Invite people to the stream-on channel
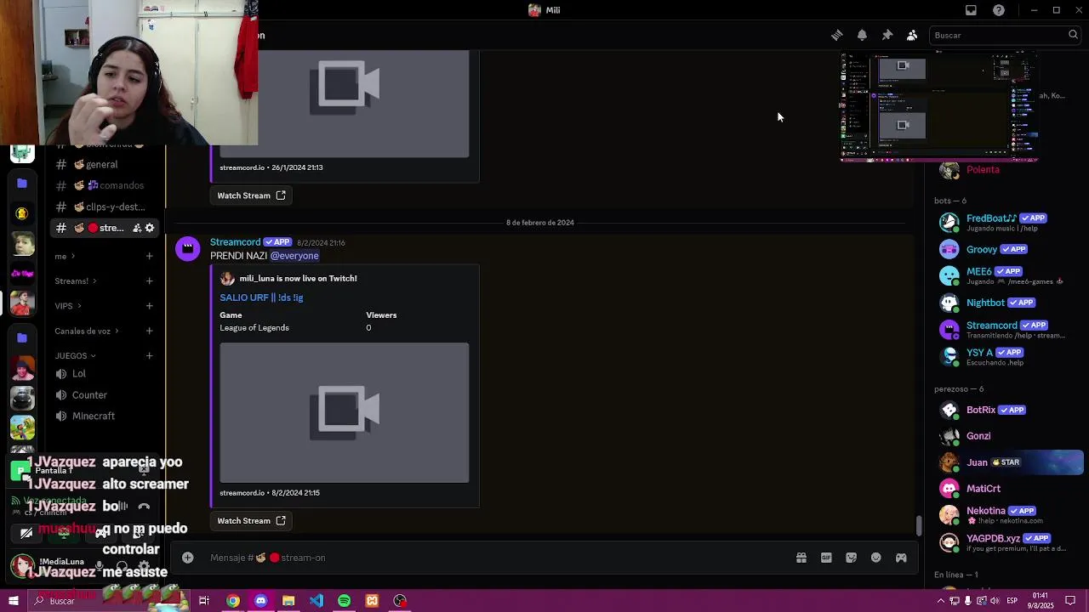 (x=136, y=228)
